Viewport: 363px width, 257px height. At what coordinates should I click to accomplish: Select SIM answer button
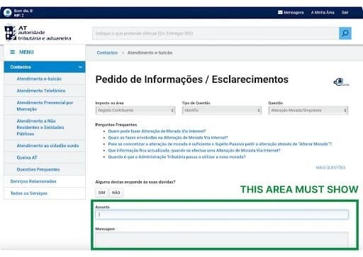coord(101,193)
